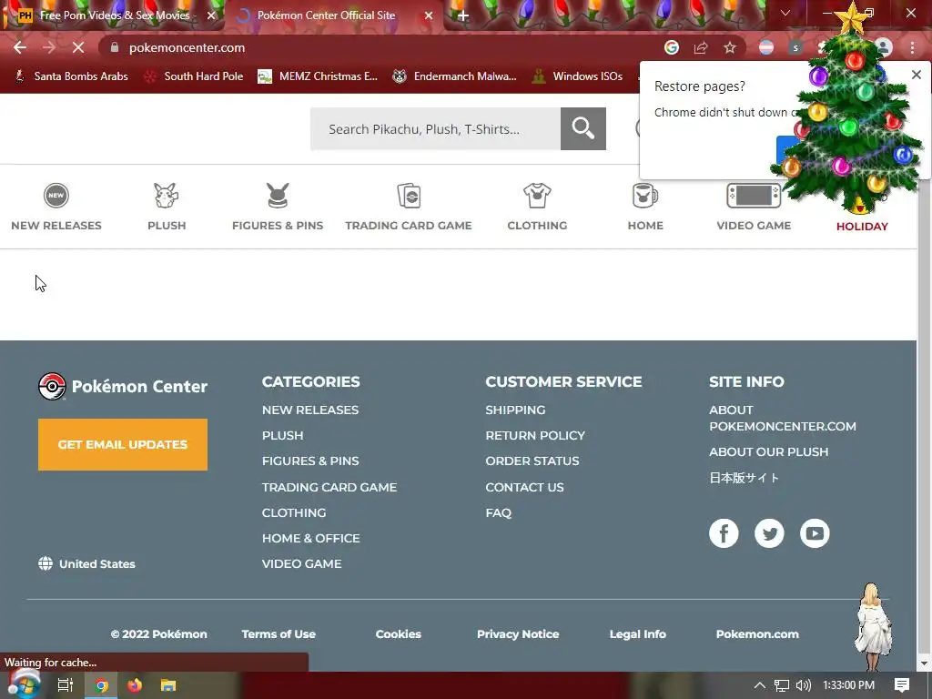Open the Japanese site link
Screen dimensions: 932x699
(745, 478)
